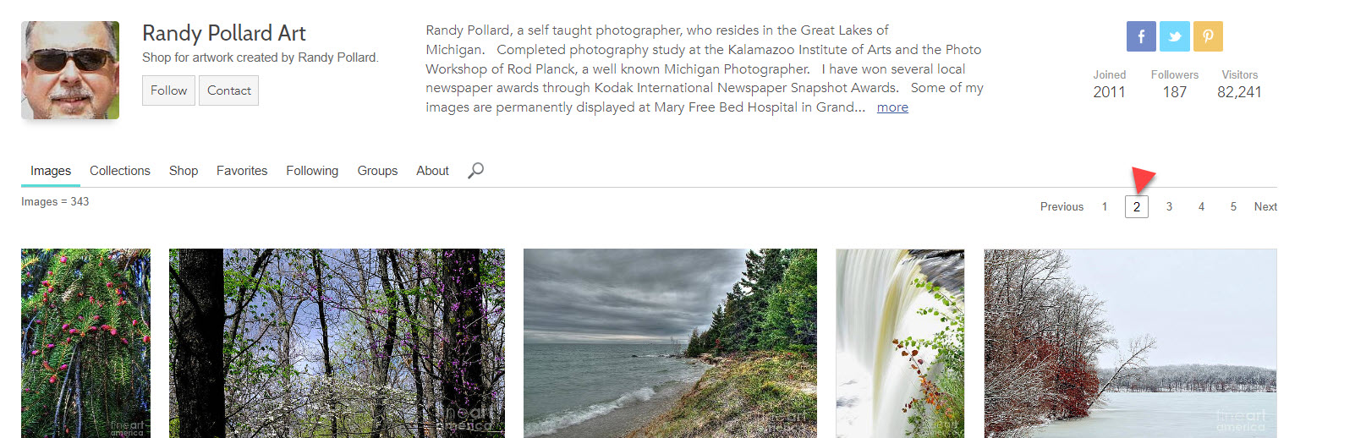This screenshot has width=1366, height=438.
Task: Follow Randy Pollard Art
Action: point(168,90)
